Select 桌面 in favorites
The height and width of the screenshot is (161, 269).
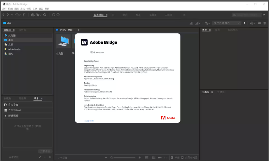[28, 40]
